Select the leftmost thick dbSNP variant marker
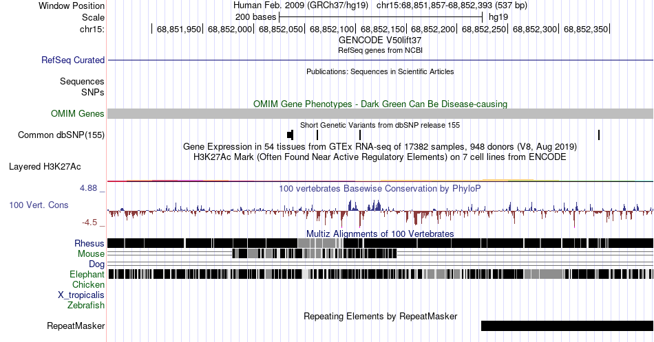Screen dimensions: 654x342 click(291, 135)
